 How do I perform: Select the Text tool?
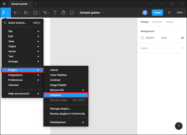pyautogui.click(x=55, y=13)
